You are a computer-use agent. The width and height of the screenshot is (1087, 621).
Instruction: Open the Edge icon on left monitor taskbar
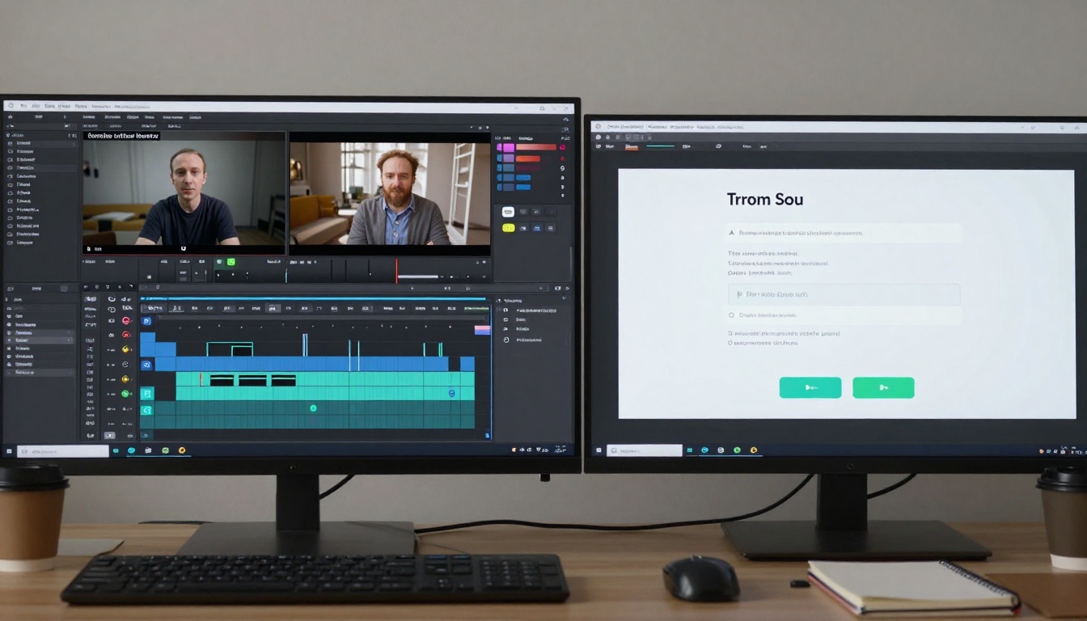(131, 450)
